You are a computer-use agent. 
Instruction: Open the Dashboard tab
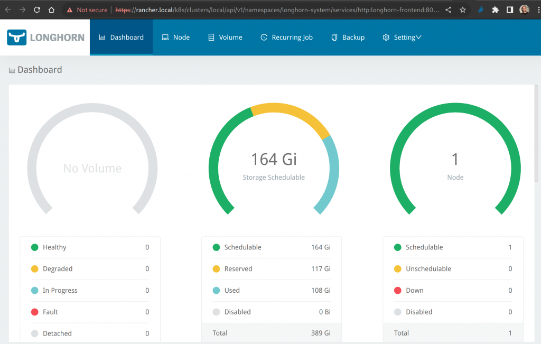121,38
